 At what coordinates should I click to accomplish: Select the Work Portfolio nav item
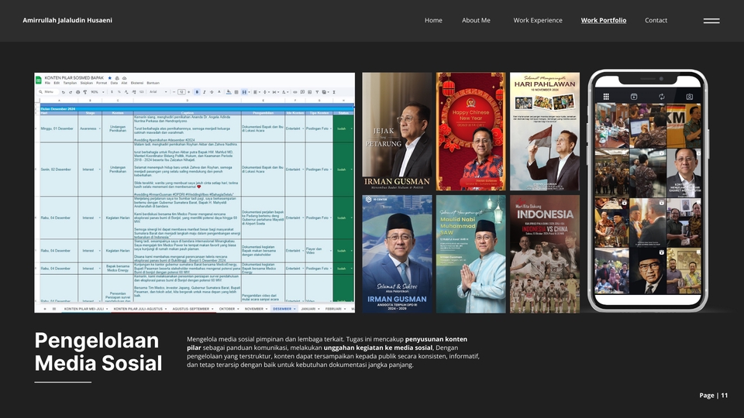pyautogui.click(x=604, y=20)
